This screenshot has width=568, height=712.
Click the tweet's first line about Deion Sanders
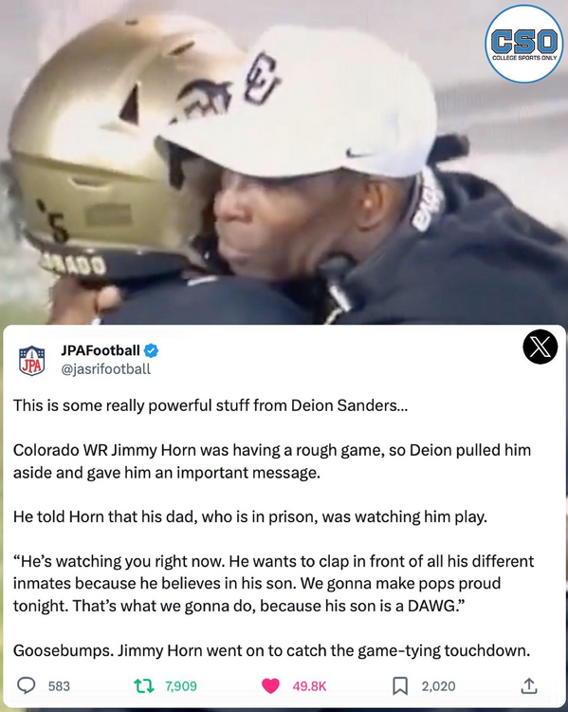(x=211, y=405)
